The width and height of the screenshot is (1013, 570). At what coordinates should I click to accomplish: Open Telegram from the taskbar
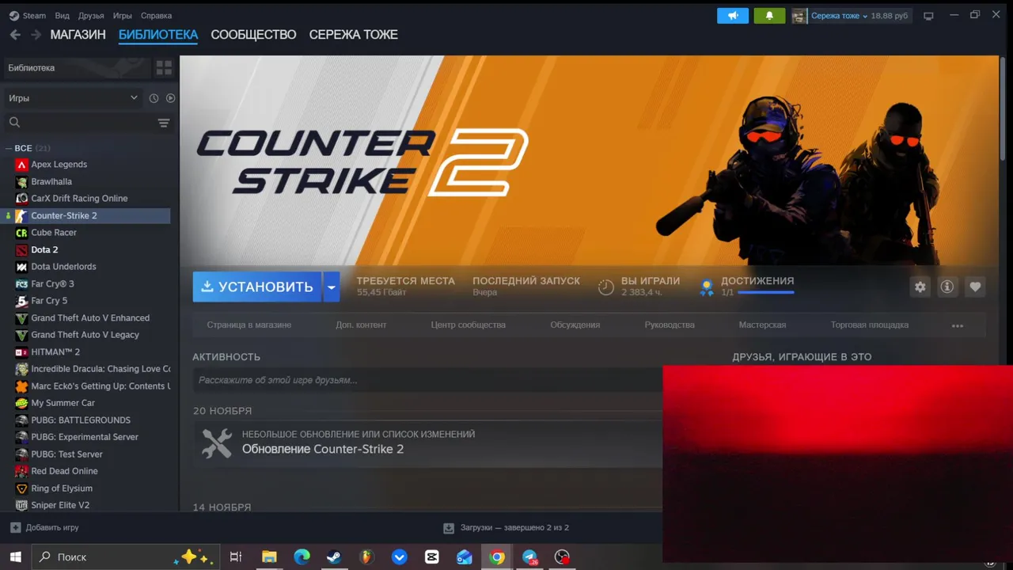tap(529, 557)
